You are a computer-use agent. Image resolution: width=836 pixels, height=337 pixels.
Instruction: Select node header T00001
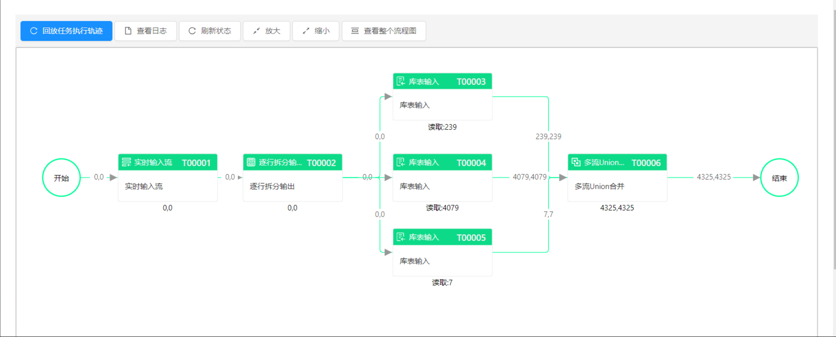(168, 162)
